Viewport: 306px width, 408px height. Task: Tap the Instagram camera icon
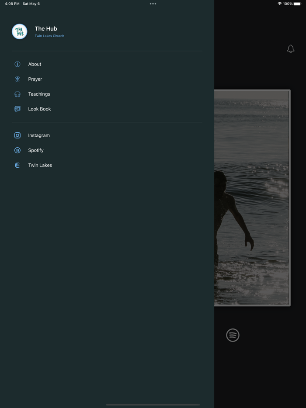click(17, 135)
